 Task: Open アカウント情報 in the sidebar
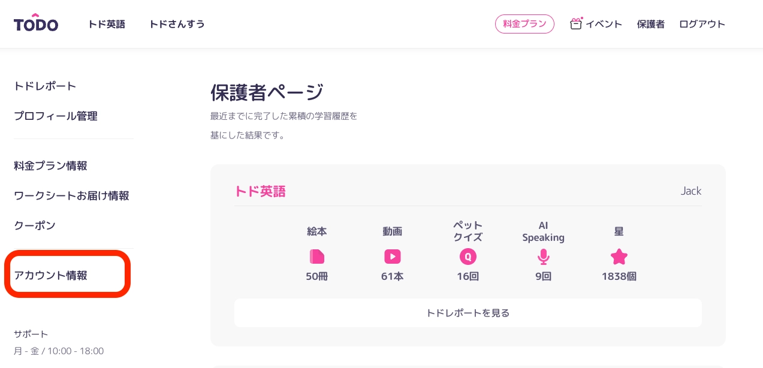(x=50, y=276)
